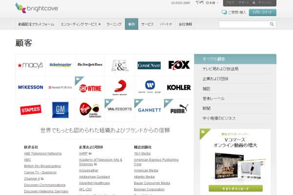Open the Nestlé Purina logo tile

coord(60,88)
